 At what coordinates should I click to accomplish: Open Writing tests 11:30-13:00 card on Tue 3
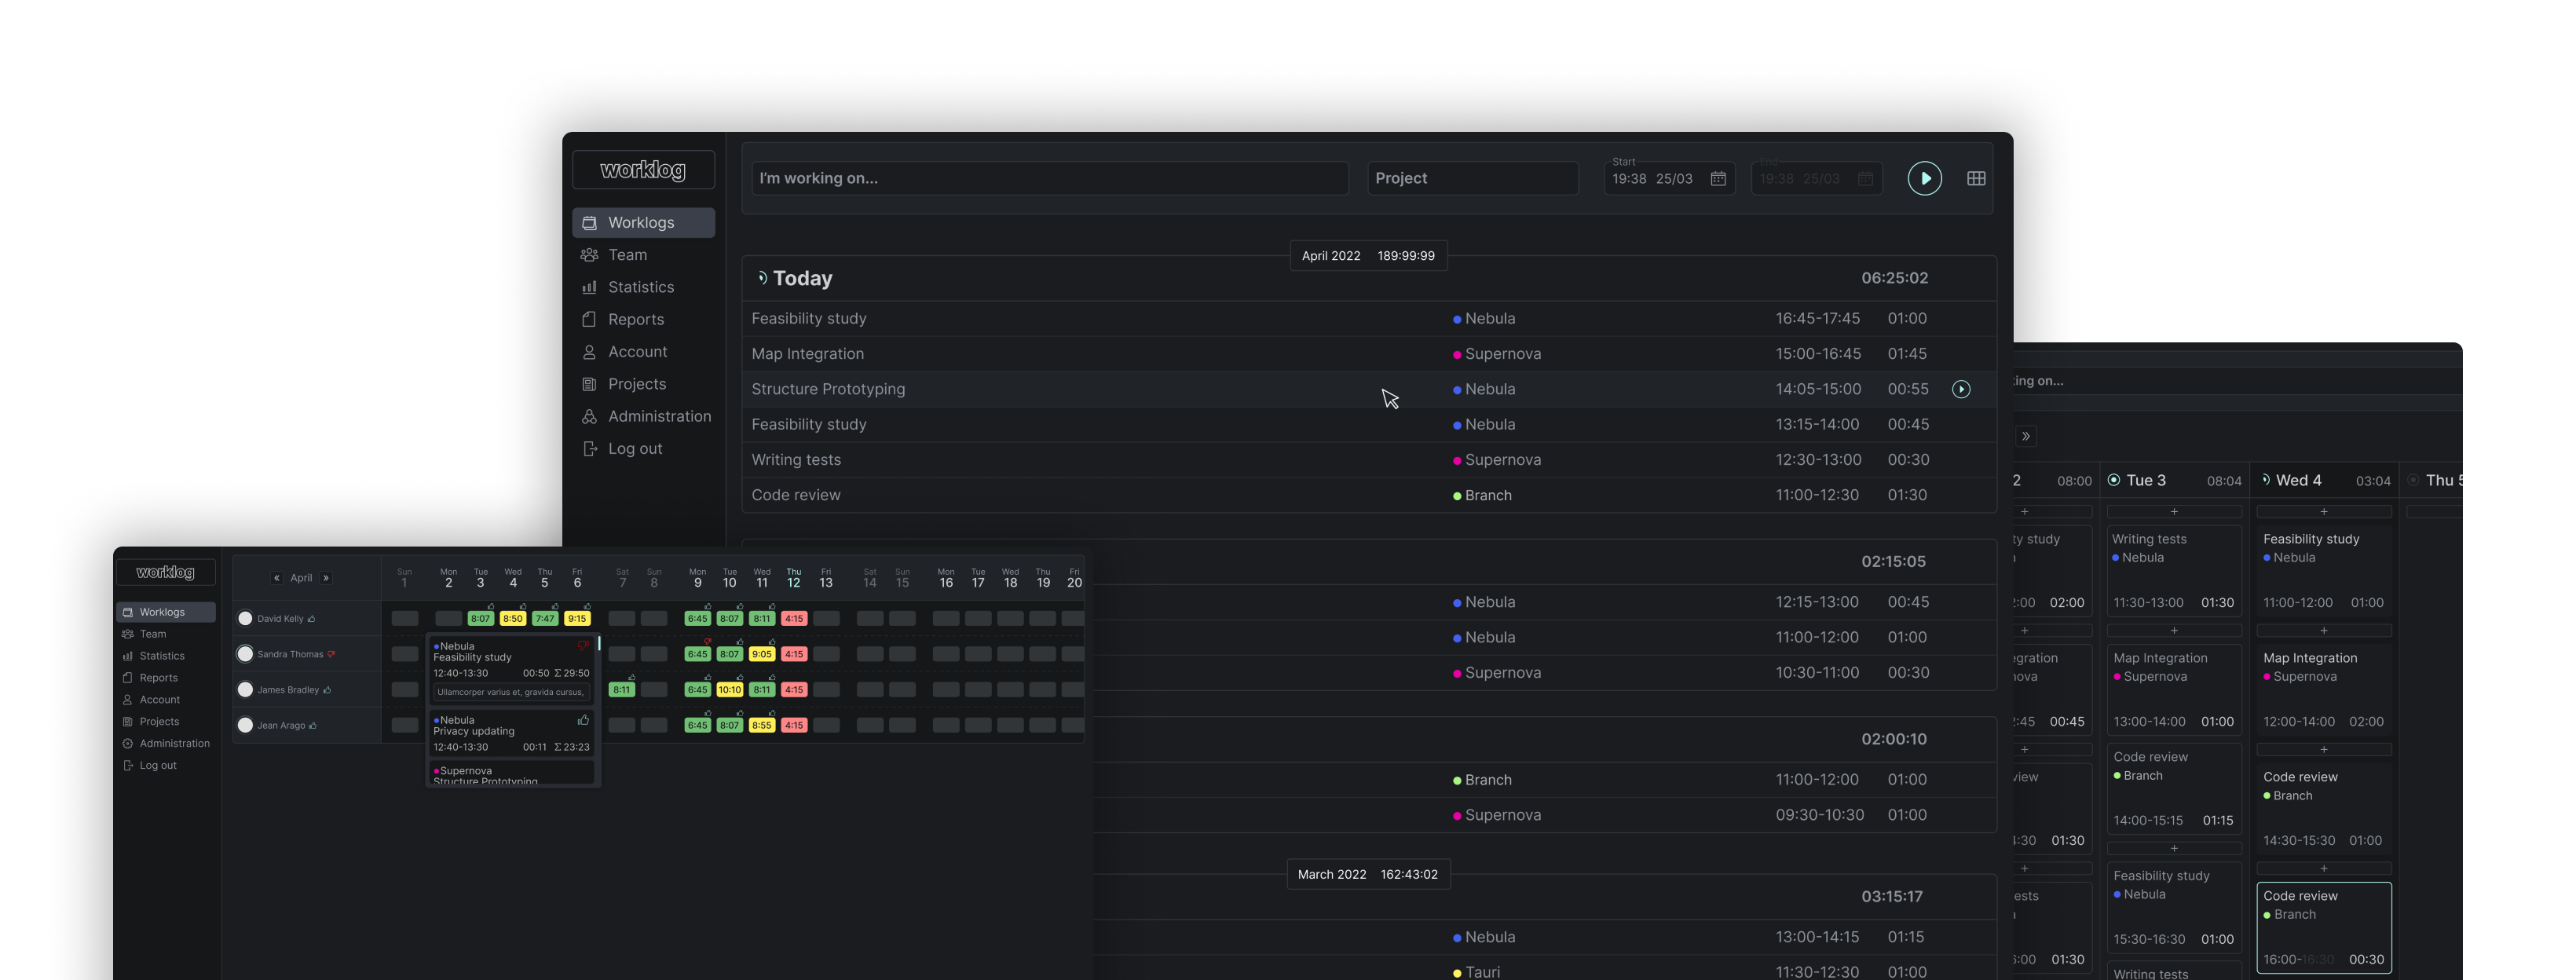2174,571
